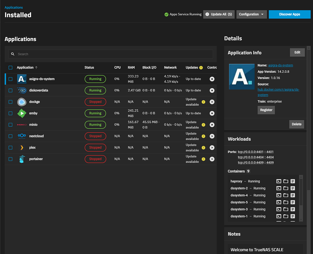This screenshot has width=313, height=254.
Task: Click the Register button
Action: [x=266, y=110]
